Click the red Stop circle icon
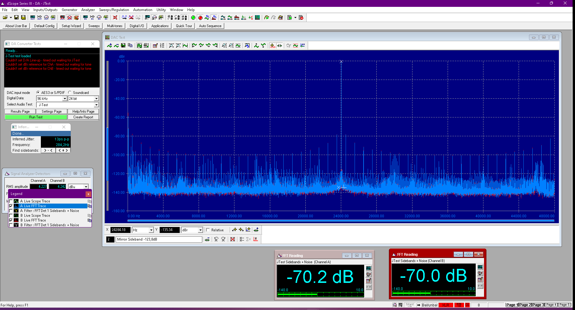 [200, 18]
